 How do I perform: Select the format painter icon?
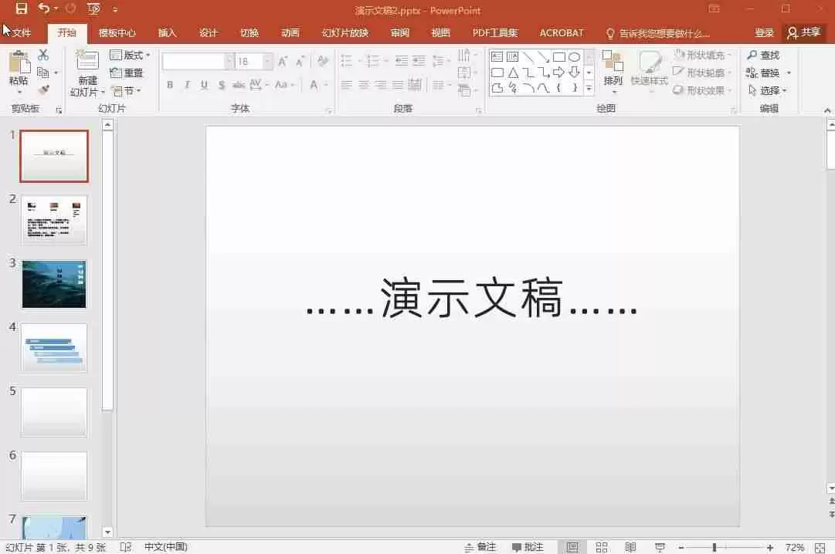tap(43, 90)
